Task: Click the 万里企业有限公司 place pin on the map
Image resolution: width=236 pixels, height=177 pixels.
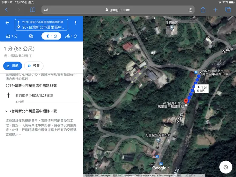Action: pos(158,140)
